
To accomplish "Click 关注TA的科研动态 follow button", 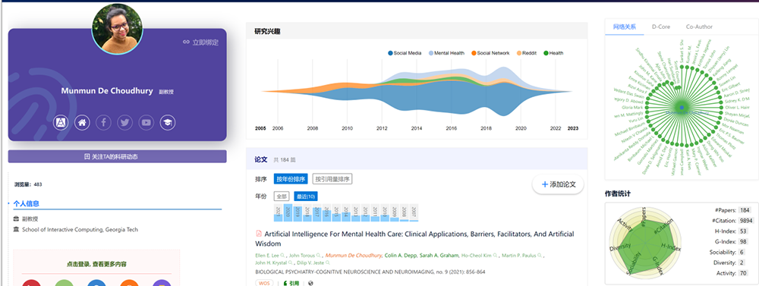I will pos(117,156).
